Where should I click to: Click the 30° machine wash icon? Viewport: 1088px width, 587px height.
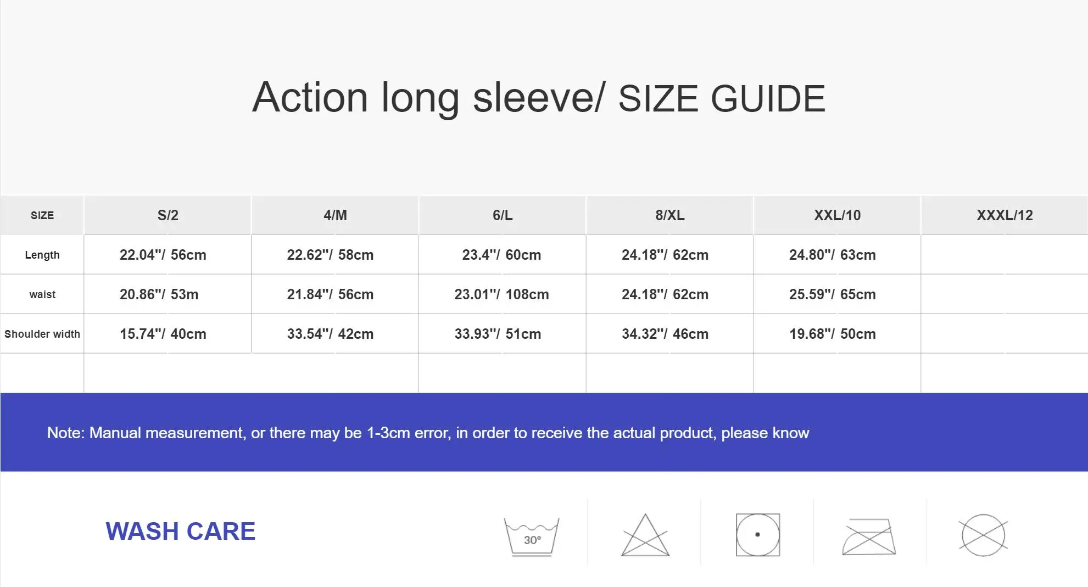click(532, 536)
